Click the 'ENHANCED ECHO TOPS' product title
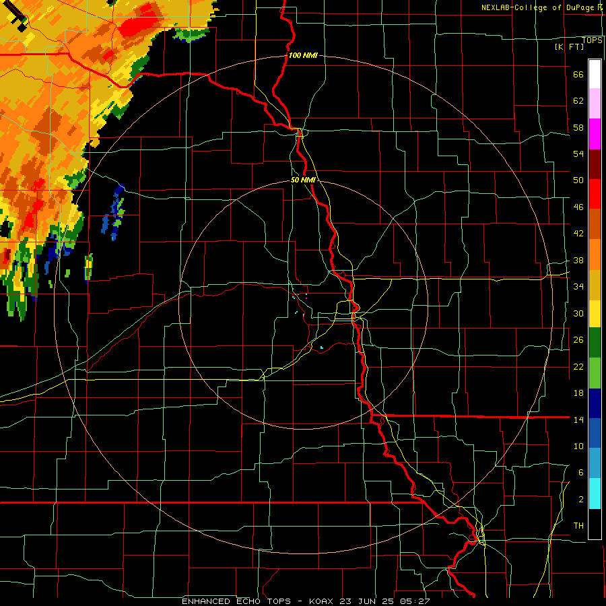Viewport: 606px width, 606px height. tap(236, 601)
